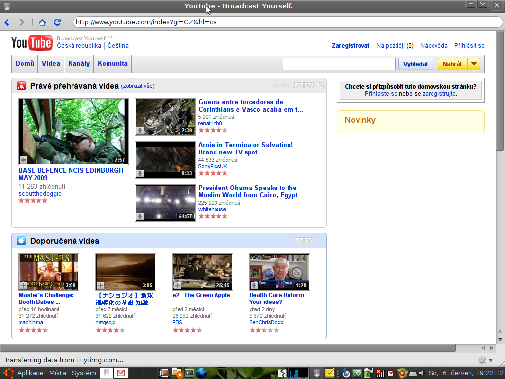Screen dimensions: 505x379
Task: Rate the SenChrisDodd video using its stars
Action: 264,330
